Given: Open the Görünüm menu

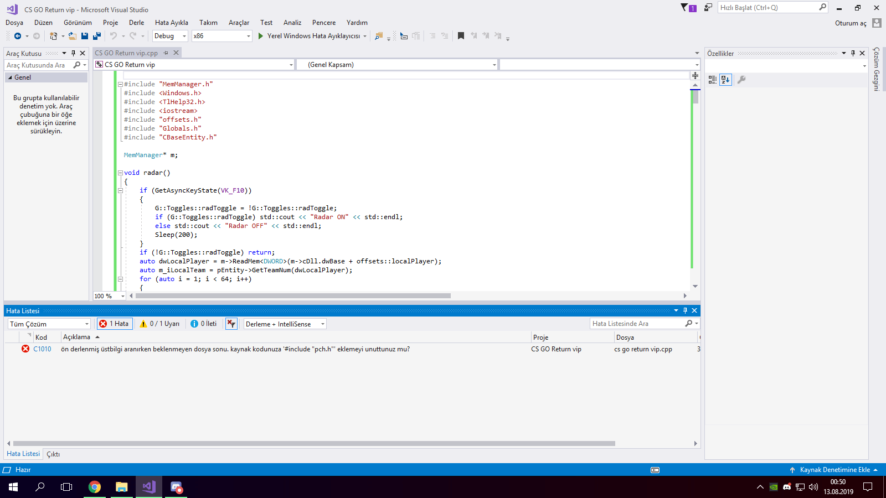Looking at the screenshot, I should click(x=78, y=23).
